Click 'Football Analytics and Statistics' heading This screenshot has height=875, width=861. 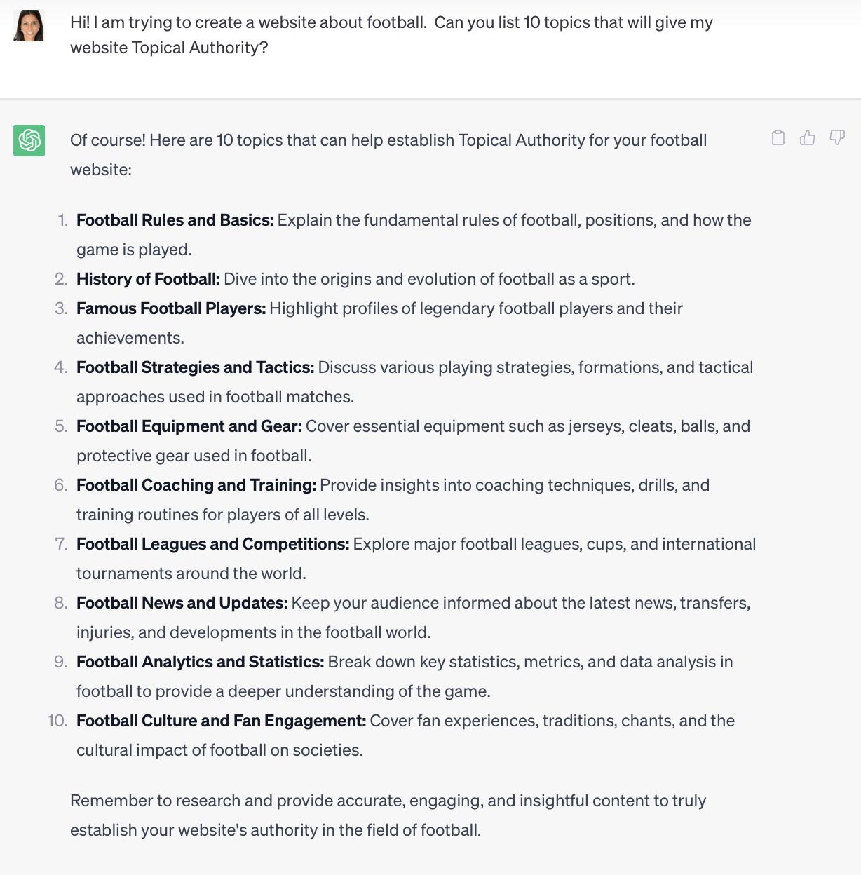click(201, 662)
